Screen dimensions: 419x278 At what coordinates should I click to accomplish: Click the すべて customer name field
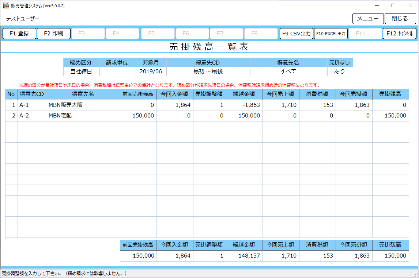click(x=288, y=72)
